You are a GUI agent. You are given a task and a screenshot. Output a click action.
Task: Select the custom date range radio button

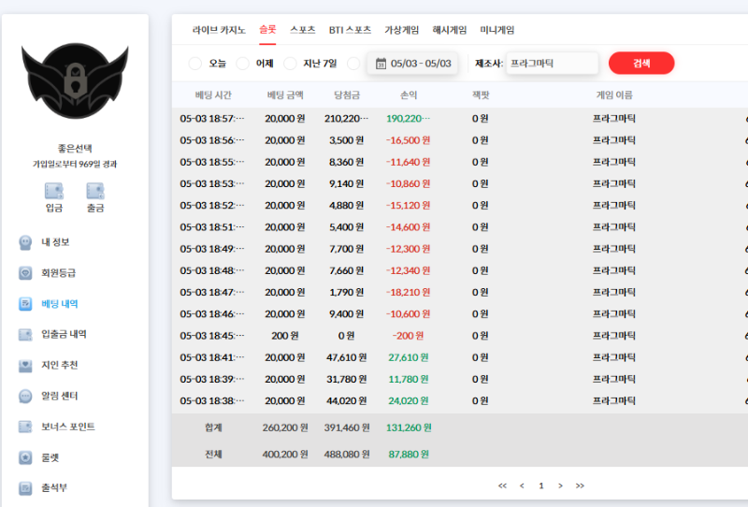click(353, 64)
